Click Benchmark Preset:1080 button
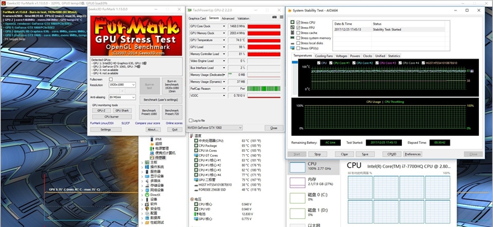This screenshot has height=227, width=493. tap(149, 112)
